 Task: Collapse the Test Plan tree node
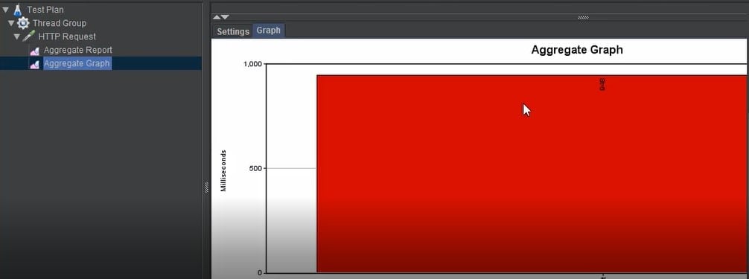click(5, 10)
